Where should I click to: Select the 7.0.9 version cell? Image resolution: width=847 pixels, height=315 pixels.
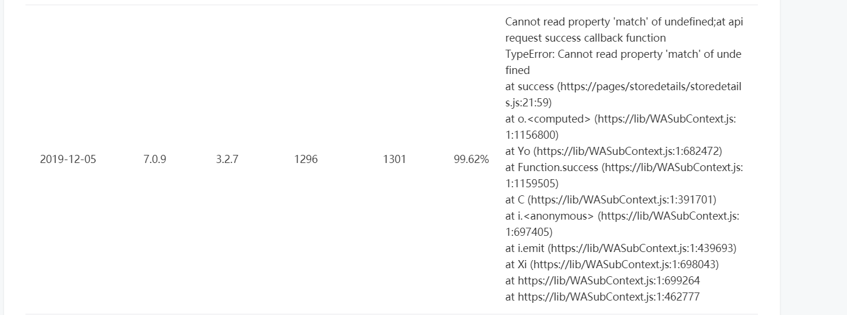coord(154,160)
